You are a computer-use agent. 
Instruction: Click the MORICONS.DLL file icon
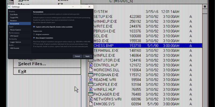[x=91, y=70]
